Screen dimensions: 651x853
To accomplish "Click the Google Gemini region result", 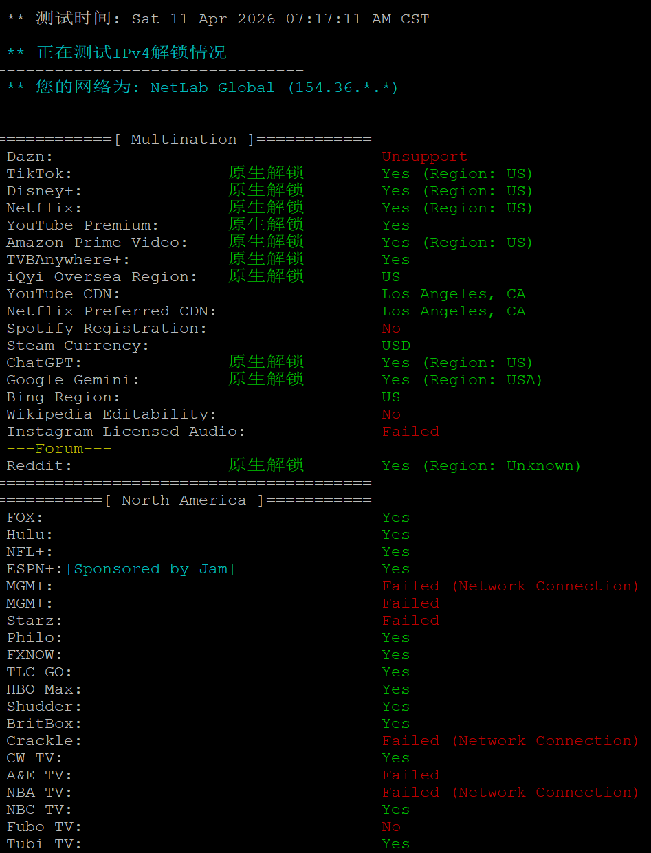I will click(462, 380).
